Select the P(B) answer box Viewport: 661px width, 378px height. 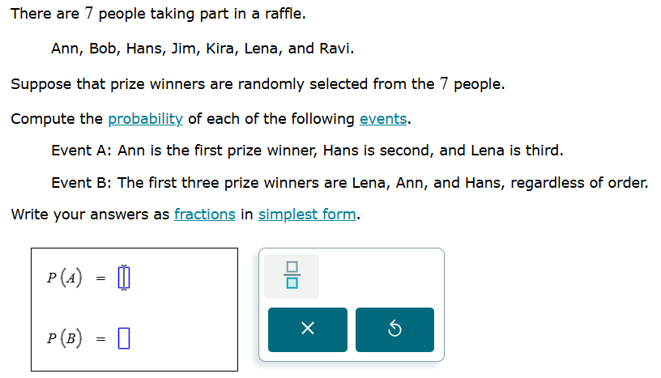[x=124, y=338]
